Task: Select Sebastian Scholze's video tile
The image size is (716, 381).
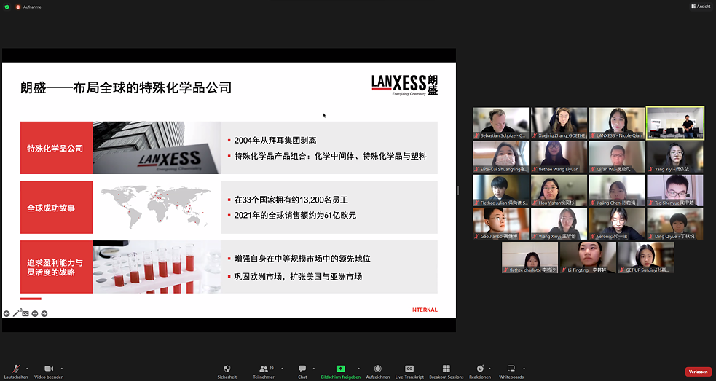Action: pos(501,123)
